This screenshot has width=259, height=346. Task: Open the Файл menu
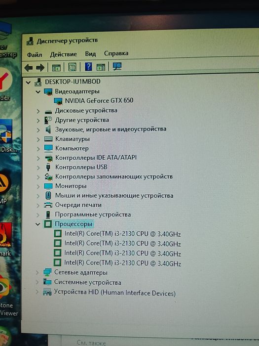[x=35, y=54]
